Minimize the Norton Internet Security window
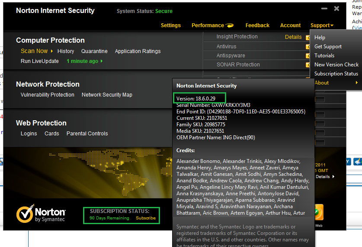The image size is (362, 247). pyautogui.click(x=324, y=9)
